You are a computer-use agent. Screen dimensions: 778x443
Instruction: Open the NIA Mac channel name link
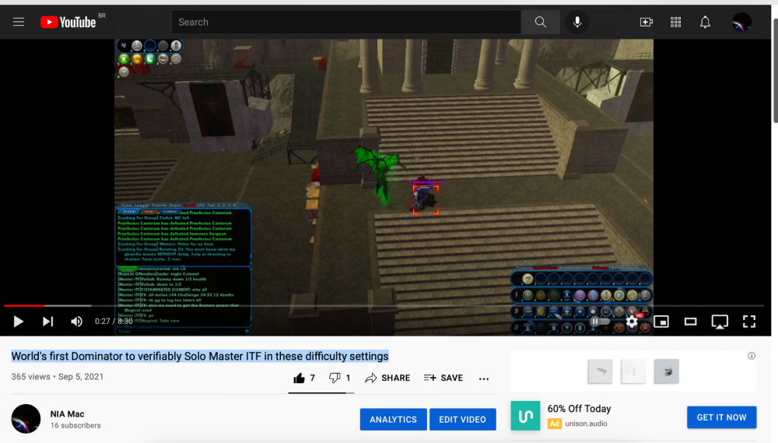[67, 413]
